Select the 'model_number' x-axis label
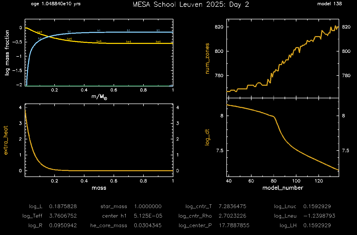 click(x=283, y=188)
